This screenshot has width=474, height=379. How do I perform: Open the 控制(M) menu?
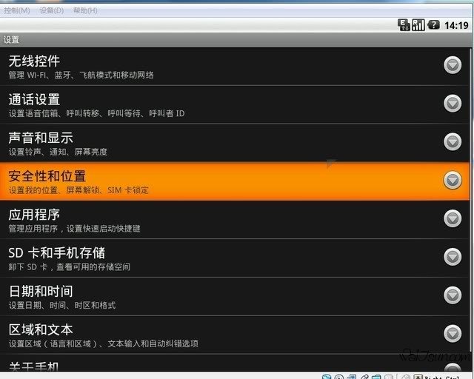pos(16,10)
